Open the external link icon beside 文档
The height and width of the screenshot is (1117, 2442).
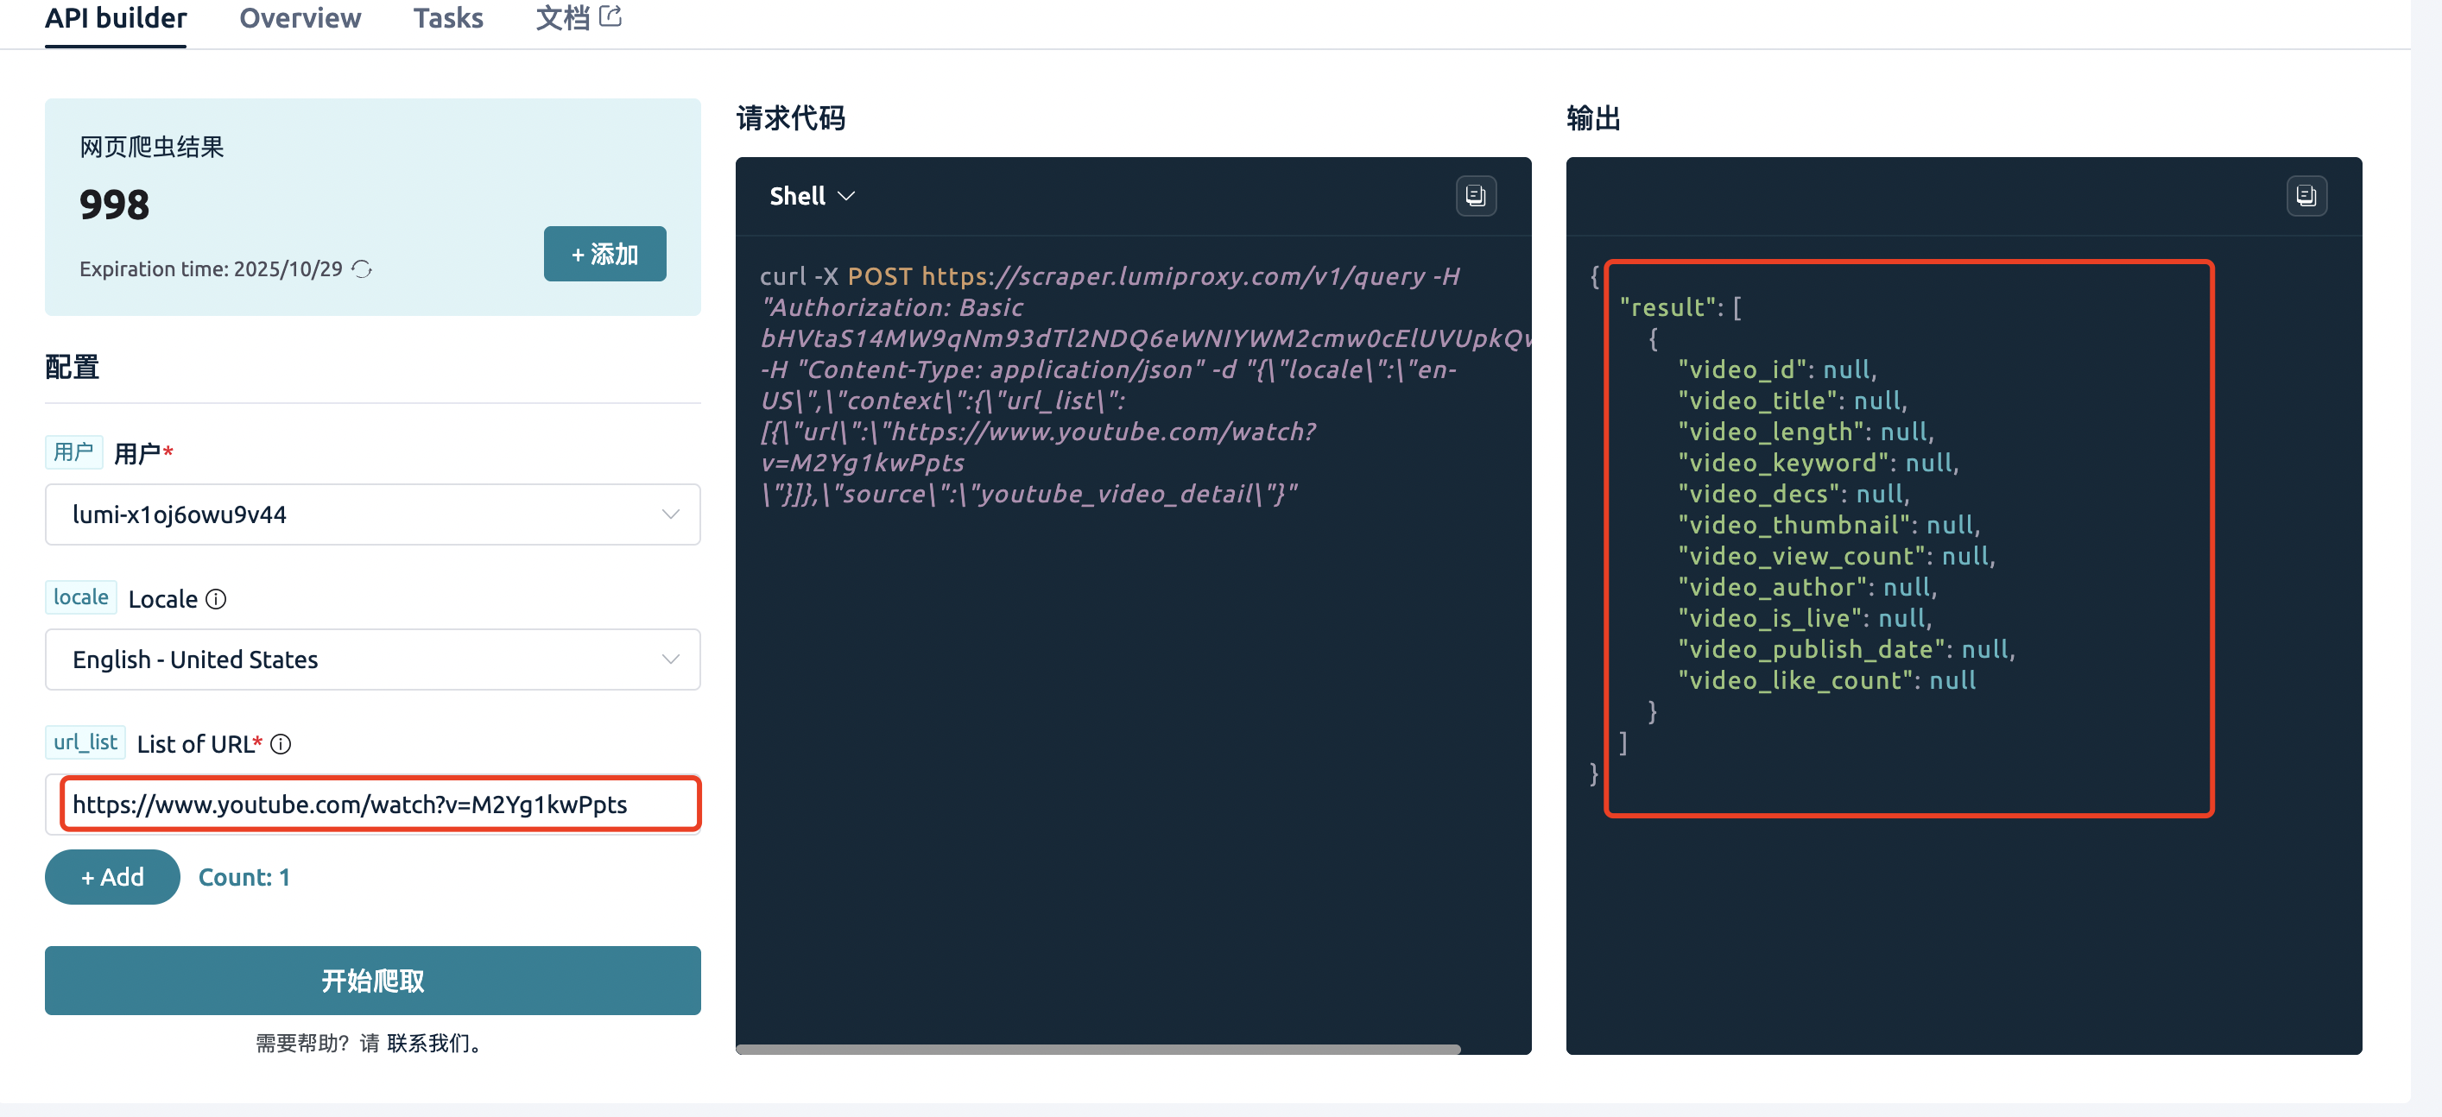[611, 16]
